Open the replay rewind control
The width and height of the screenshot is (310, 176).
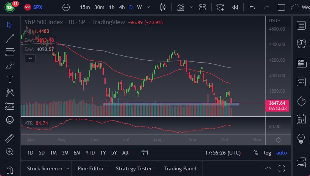(235, 7)
